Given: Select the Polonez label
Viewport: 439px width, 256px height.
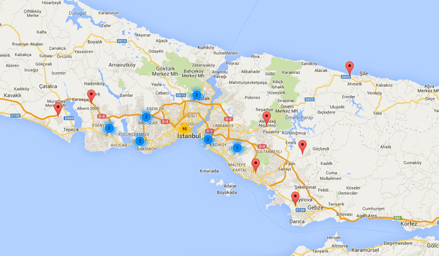Looking at the screenshot, I should point(252,97).
